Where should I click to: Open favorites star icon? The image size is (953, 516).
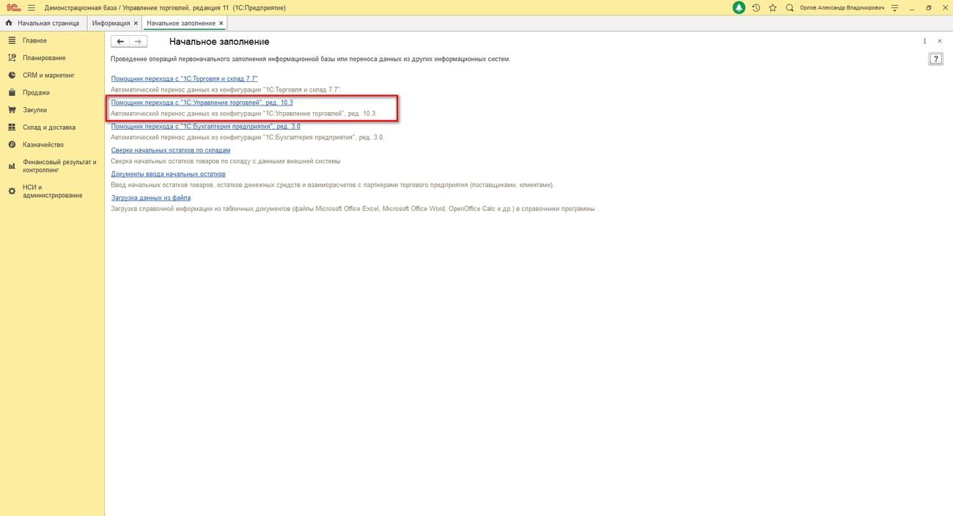tap(773, 7)
